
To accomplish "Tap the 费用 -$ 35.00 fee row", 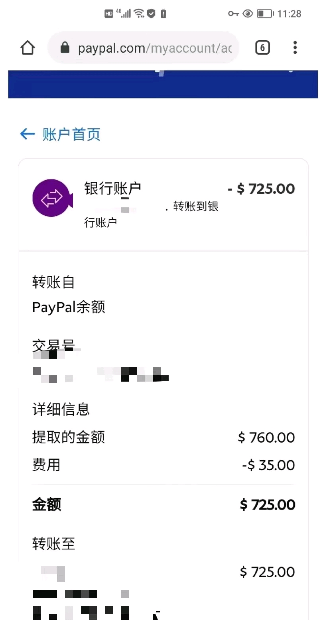I will pos(163,465).
